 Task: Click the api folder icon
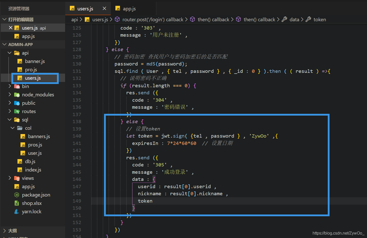point(17,53)
